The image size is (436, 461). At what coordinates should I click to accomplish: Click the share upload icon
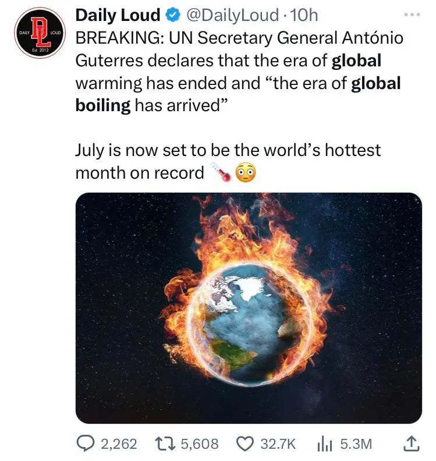[x=410, y=444]
